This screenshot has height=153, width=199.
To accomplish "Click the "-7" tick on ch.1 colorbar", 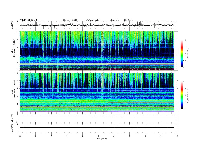I will point(185,67).
